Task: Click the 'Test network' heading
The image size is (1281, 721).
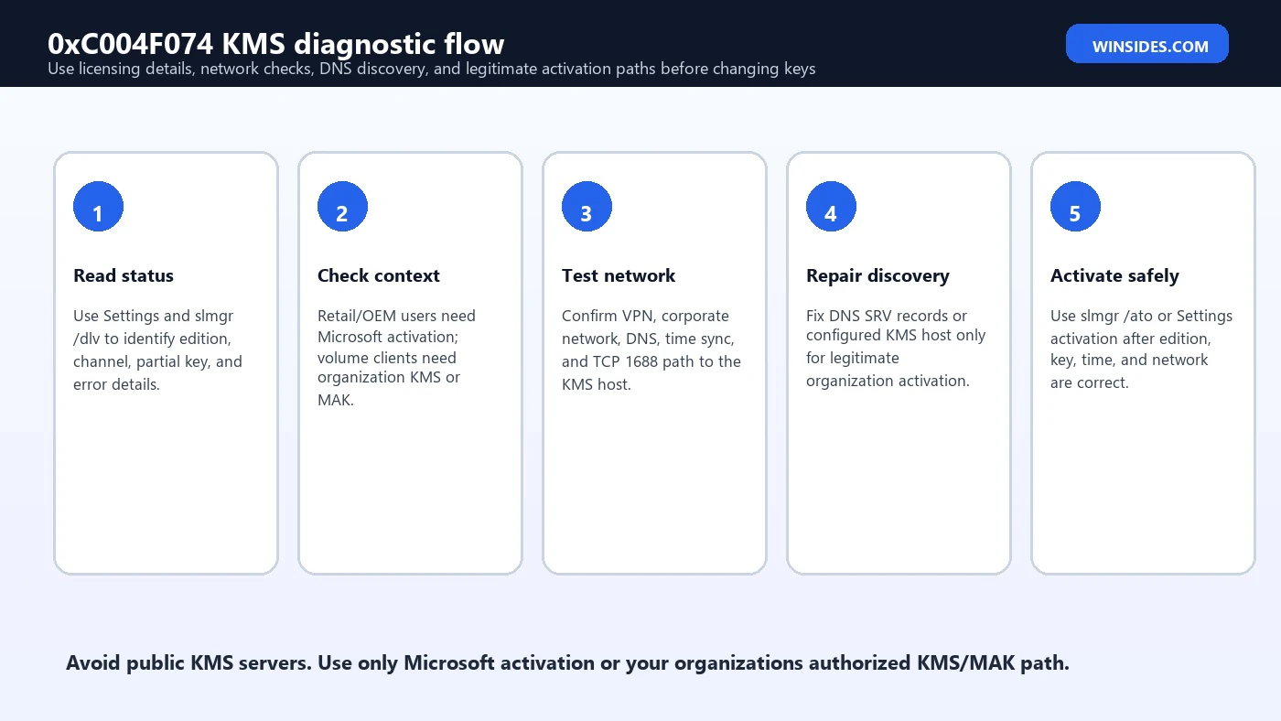Action: (x=619, y=275)
